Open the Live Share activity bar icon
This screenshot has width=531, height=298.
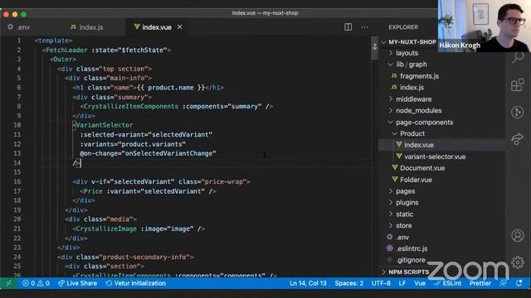coord(518,138)
